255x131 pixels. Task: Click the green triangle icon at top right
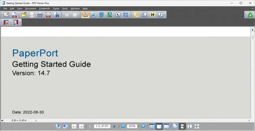250,15
